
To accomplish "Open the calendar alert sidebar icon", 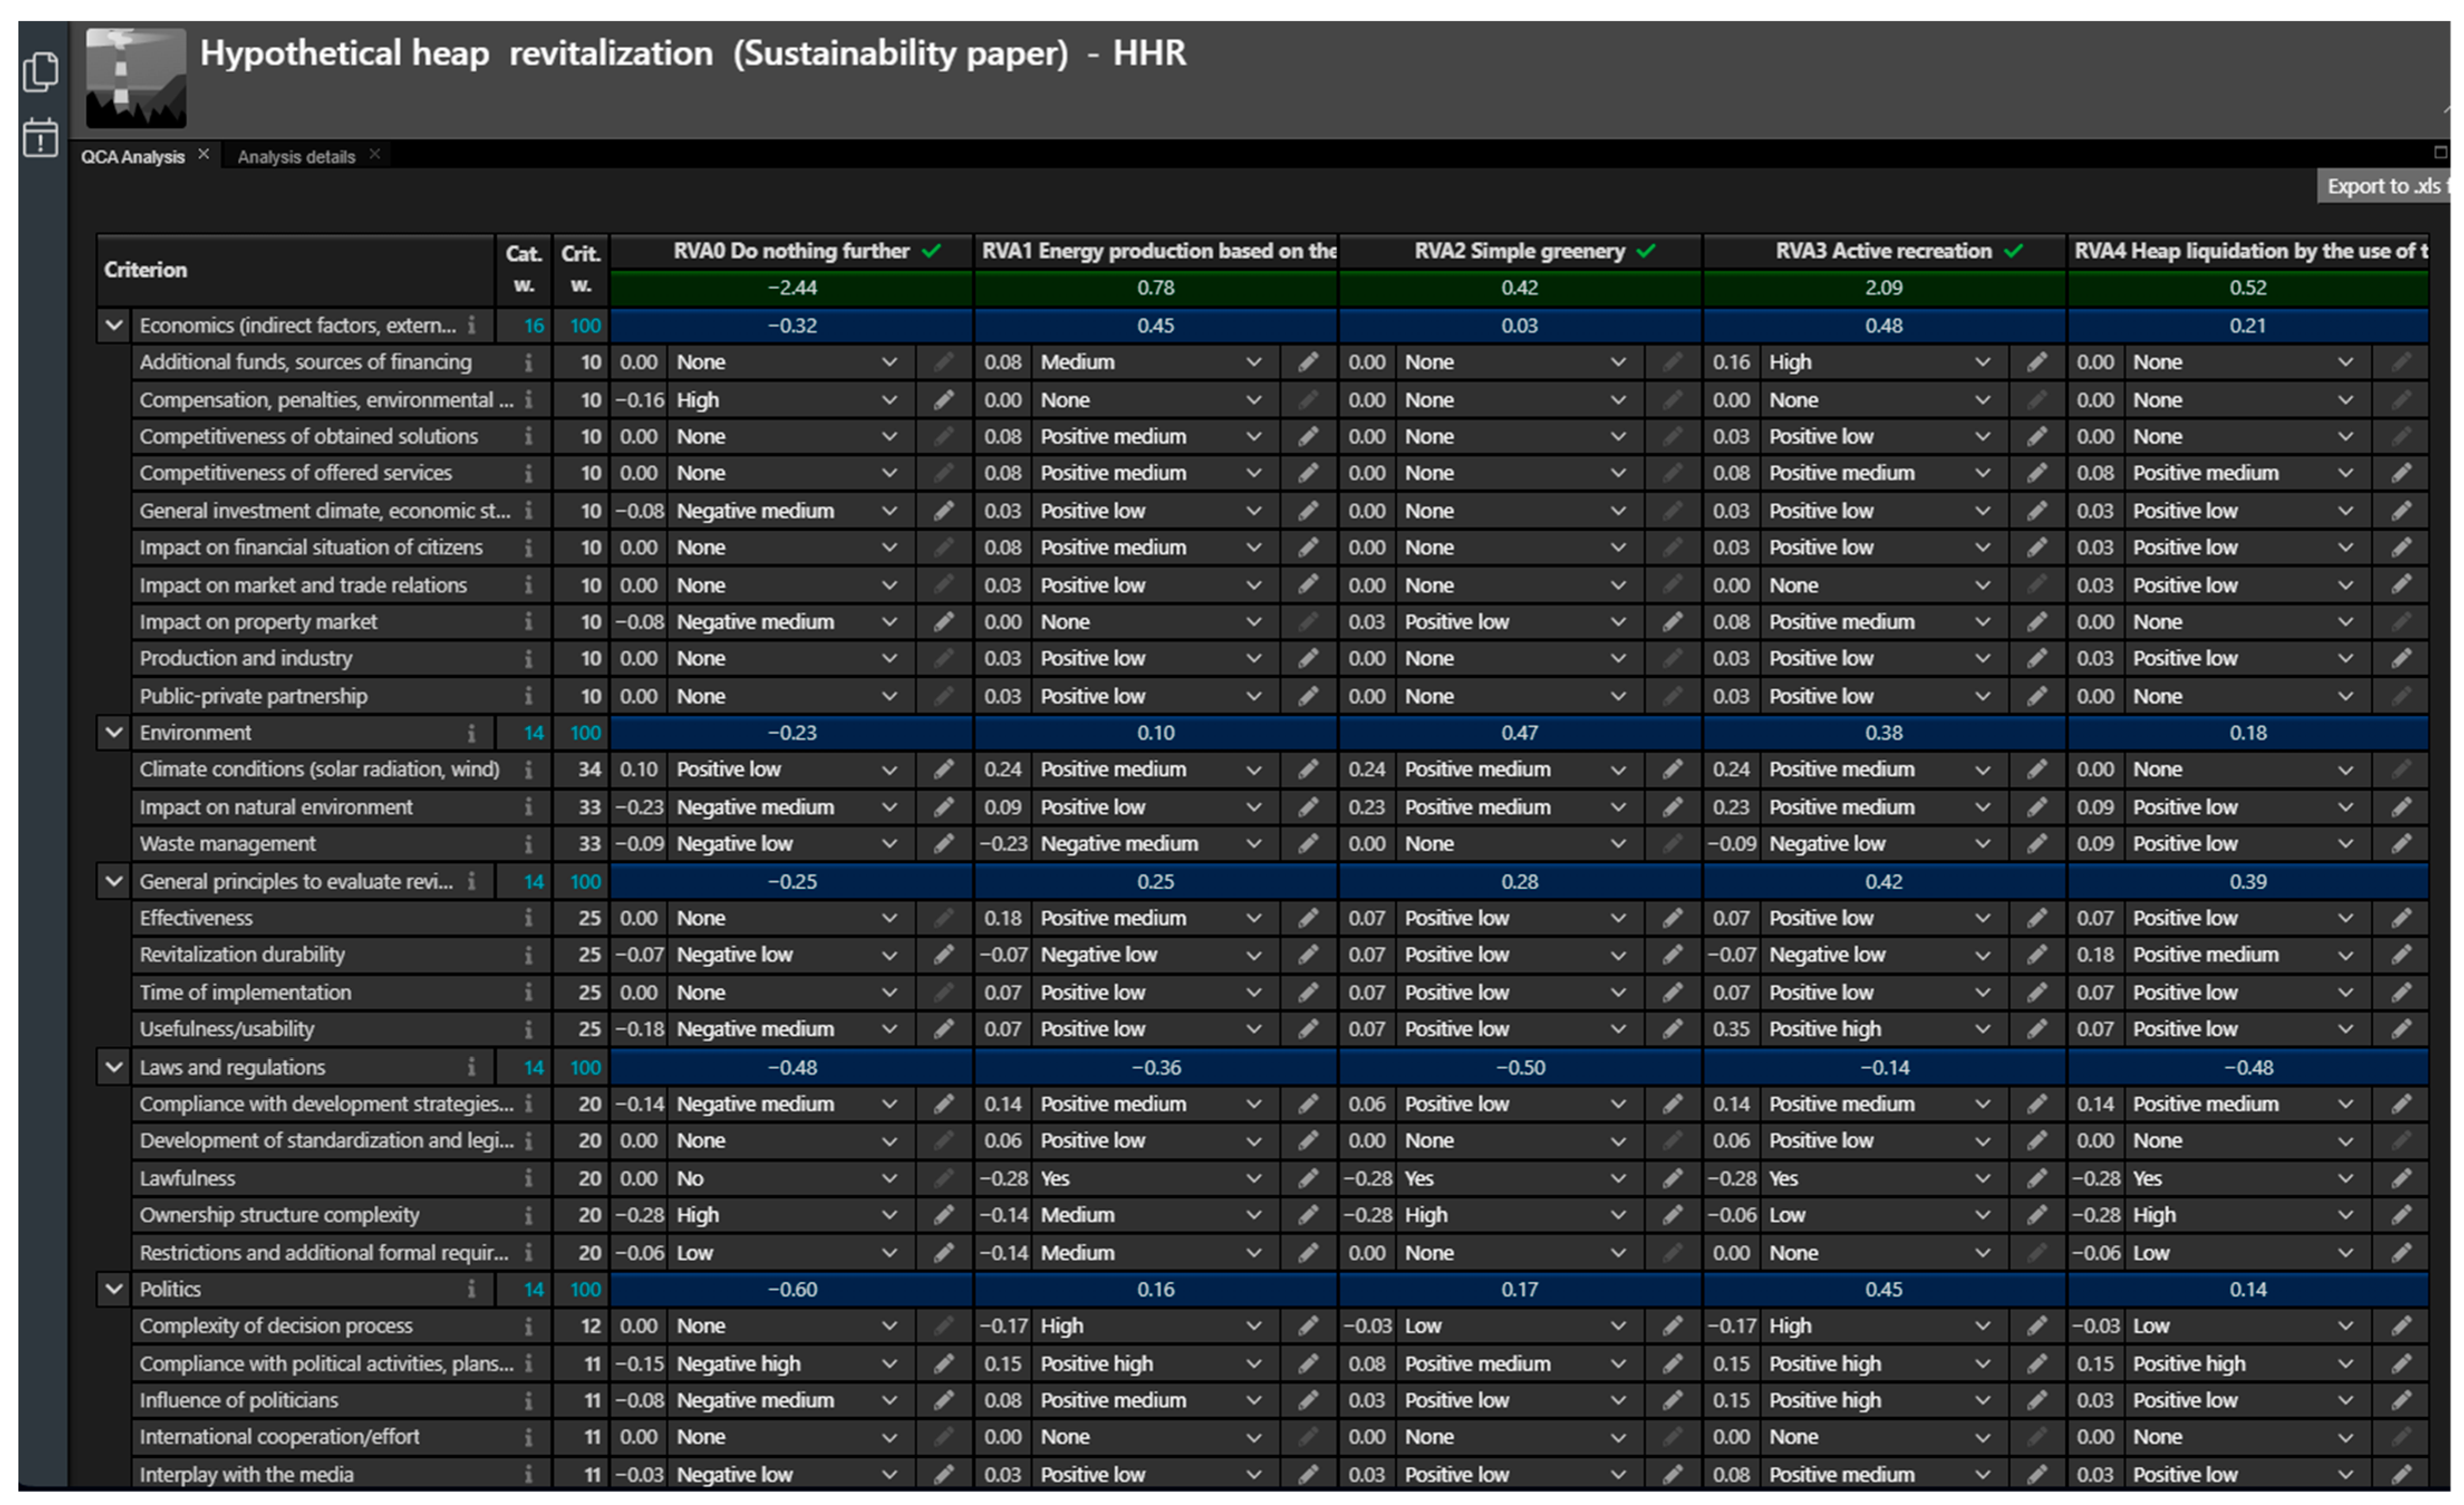I will coord(40,137).
